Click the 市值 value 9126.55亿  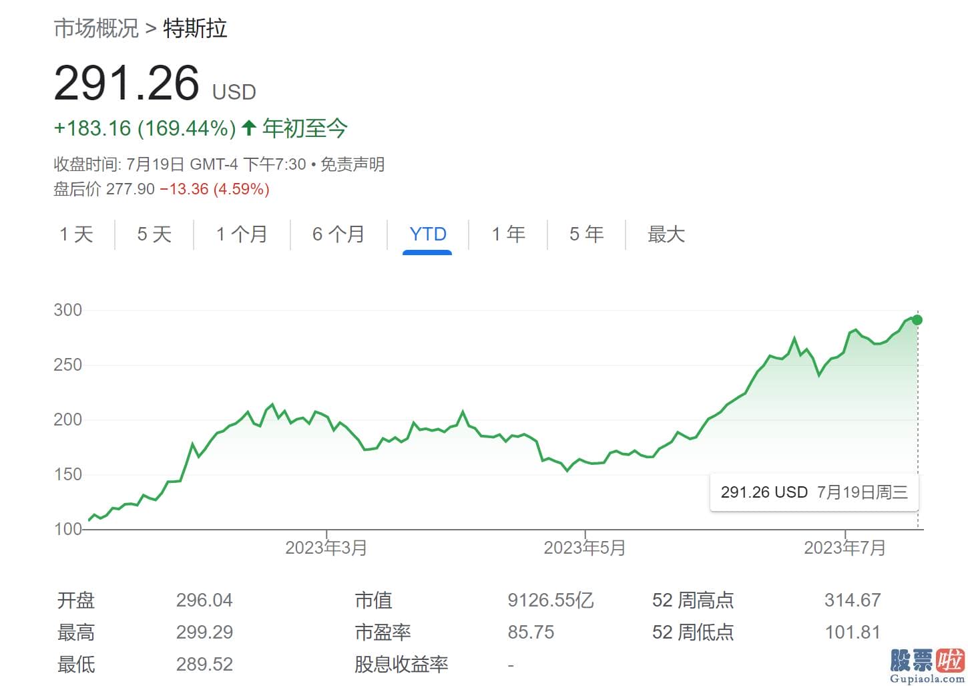tap(551, 601)
